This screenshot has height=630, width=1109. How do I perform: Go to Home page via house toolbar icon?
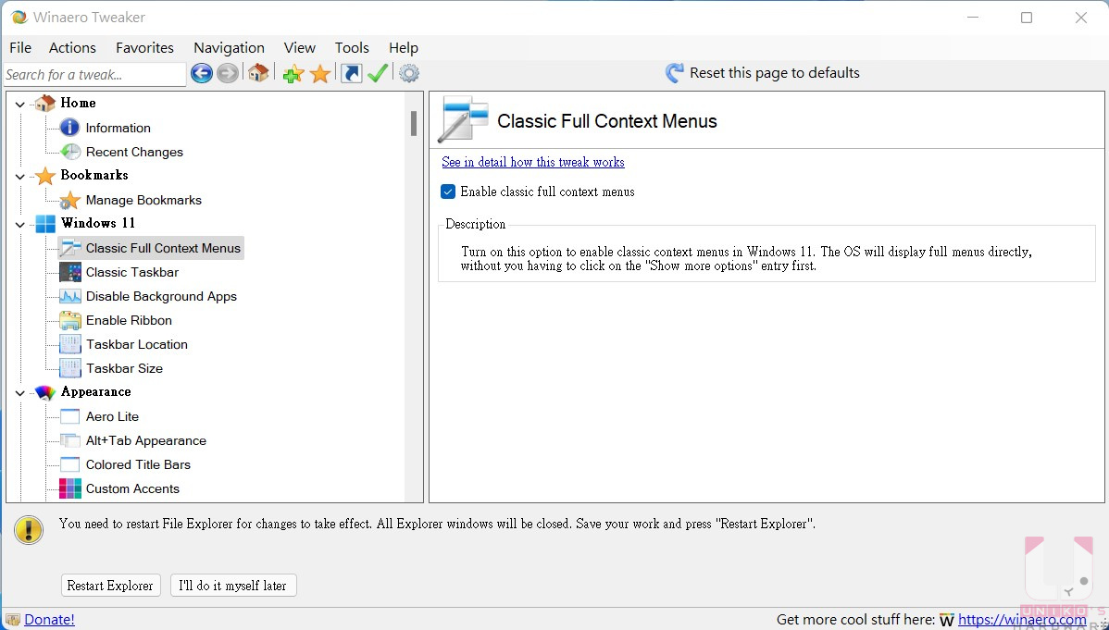[x=258, y=73]
